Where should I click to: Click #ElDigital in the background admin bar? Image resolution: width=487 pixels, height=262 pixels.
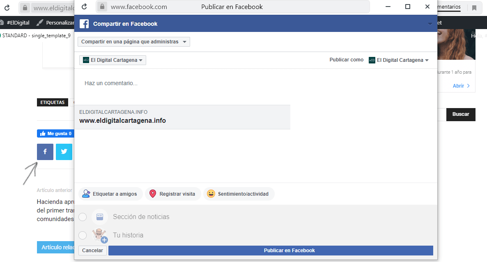18,23
